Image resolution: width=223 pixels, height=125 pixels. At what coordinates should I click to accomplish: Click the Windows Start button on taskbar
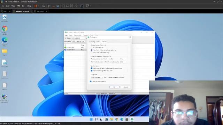[91, 119]
